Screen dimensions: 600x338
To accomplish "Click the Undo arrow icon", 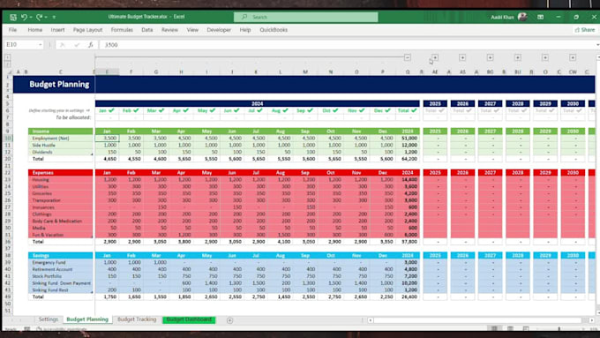I will tap(24, 17).
